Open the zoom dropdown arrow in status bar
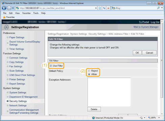 (x=159, y=118)
